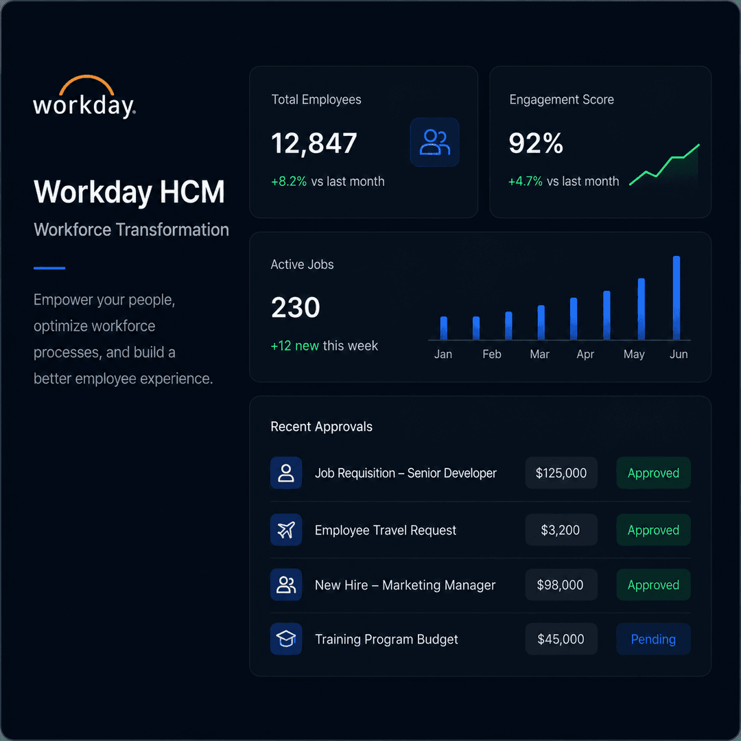Click the 12,847 total employees value

(x=314, y=143)
